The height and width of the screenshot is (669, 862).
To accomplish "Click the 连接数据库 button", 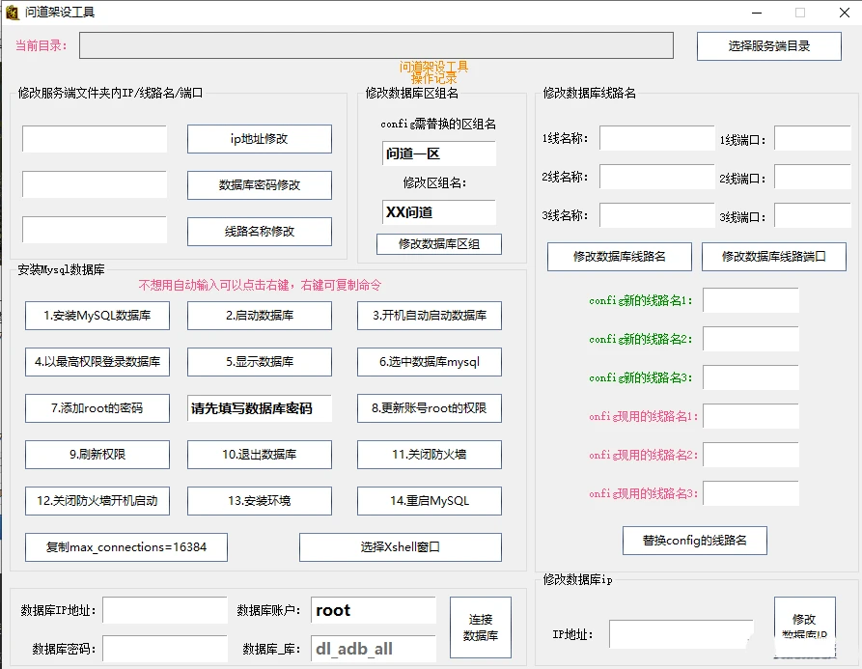I will click(480, 627).
